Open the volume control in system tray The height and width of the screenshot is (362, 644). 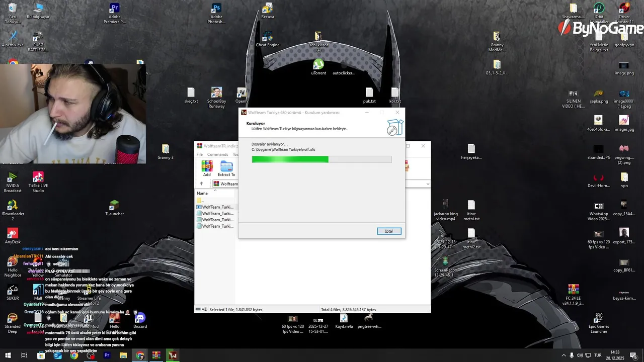click(580, 355)
